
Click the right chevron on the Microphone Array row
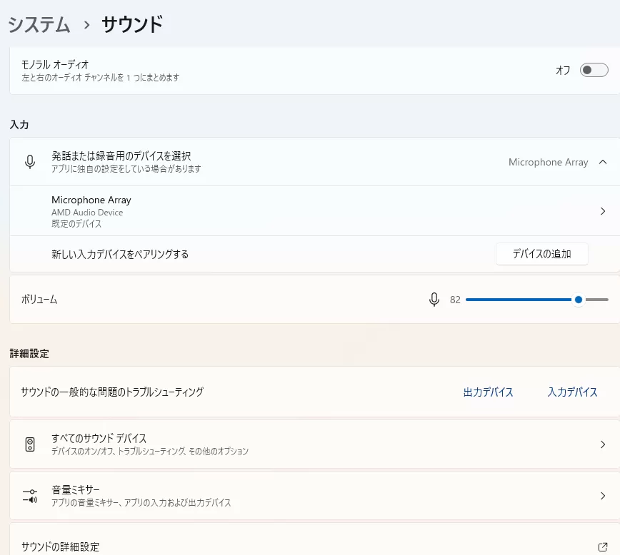[603, 211]
